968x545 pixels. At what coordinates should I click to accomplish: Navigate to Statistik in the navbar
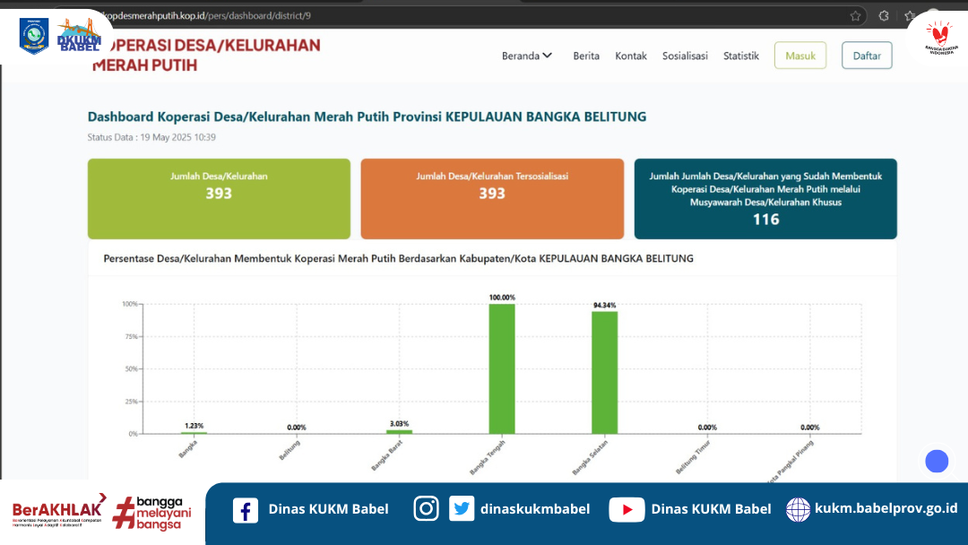pos(741,56)
